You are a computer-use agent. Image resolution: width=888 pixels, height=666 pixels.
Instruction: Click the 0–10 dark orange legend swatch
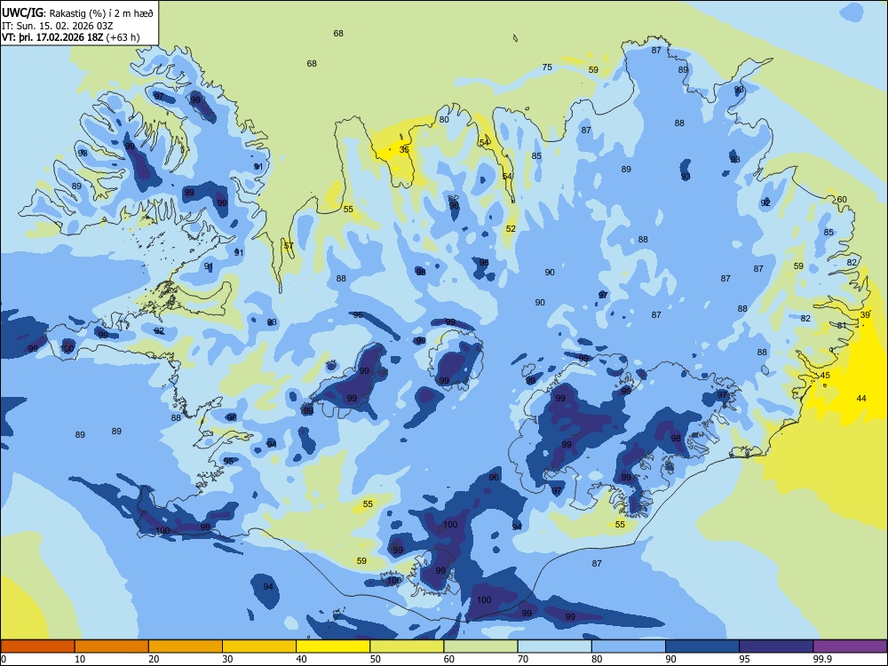37,646
